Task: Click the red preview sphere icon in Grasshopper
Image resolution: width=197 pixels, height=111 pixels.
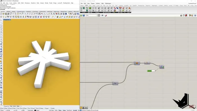Action: pos(186,15)
